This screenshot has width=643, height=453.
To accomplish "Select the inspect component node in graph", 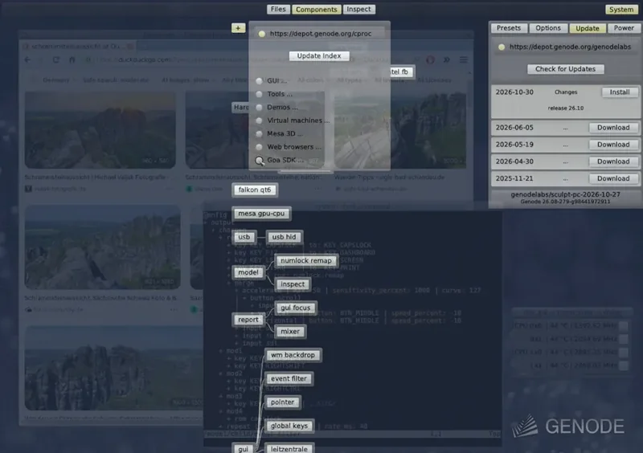I will [293, 284].
